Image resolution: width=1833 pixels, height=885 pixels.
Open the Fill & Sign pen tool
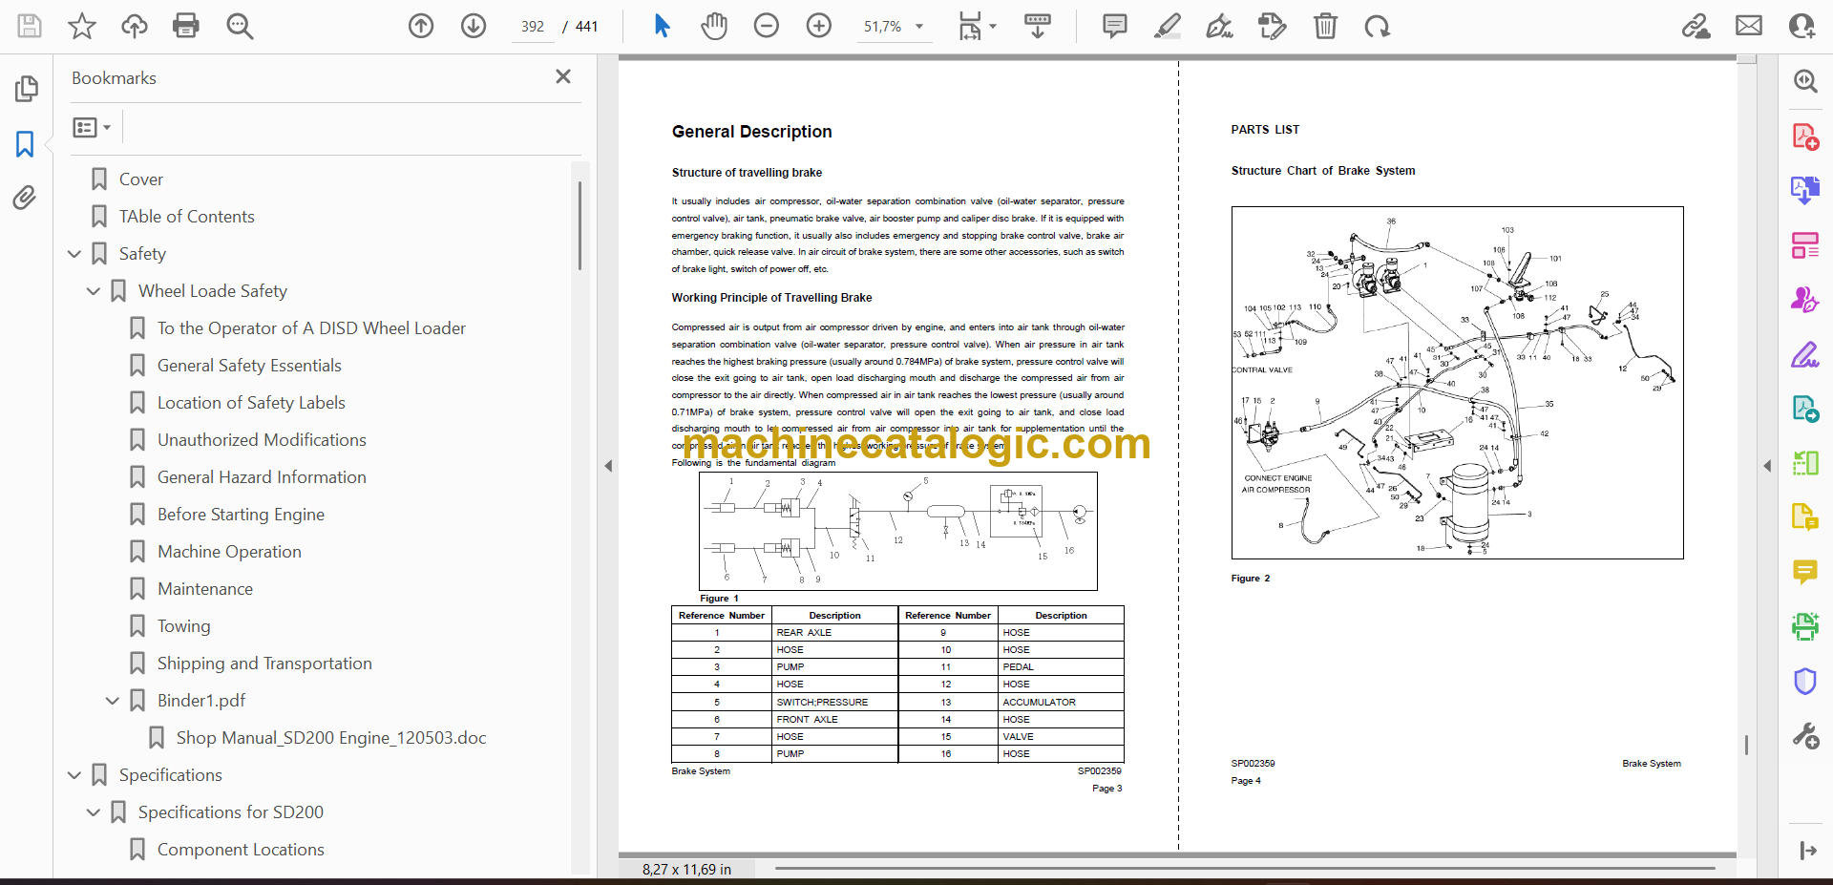coord(1804,354)
